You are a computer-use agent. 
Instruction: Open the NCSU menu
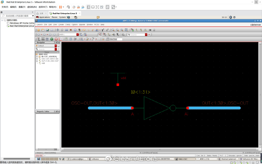tap(96, 25)
